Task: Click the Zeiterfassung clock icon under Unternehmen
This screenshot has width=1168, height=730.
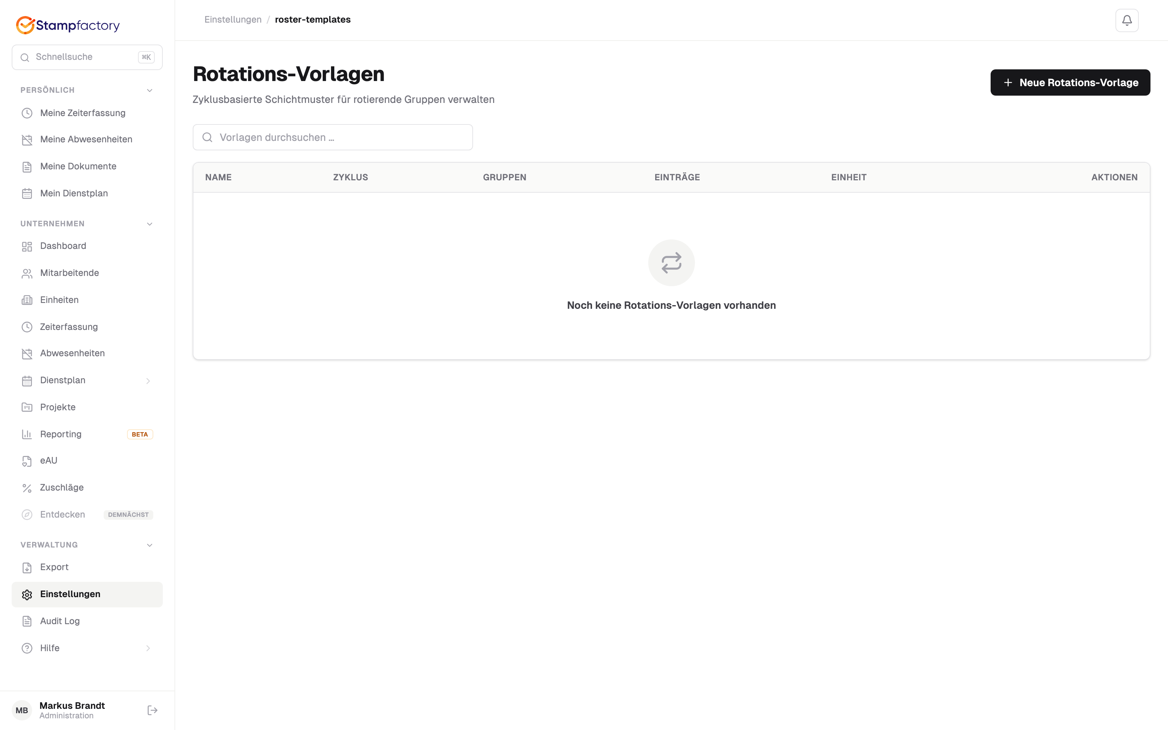Action: [x=27, y=327]
